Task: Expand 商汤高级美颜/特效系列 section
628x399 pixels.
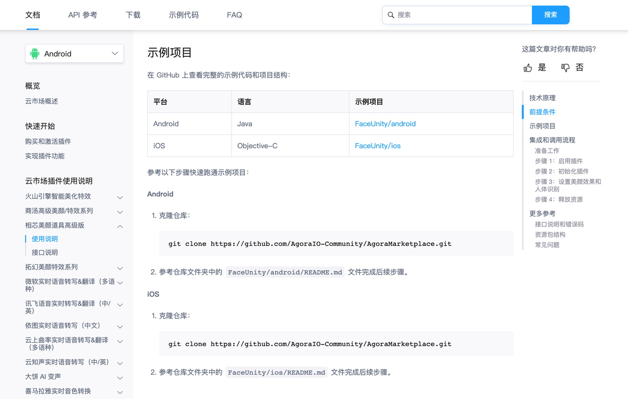Action: pos(120,212)
